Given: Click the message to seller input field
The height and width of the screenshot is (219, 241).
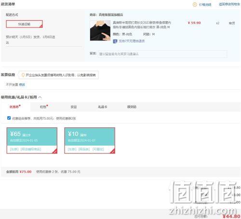Looking at the screenshot, I should pos(162,54).
